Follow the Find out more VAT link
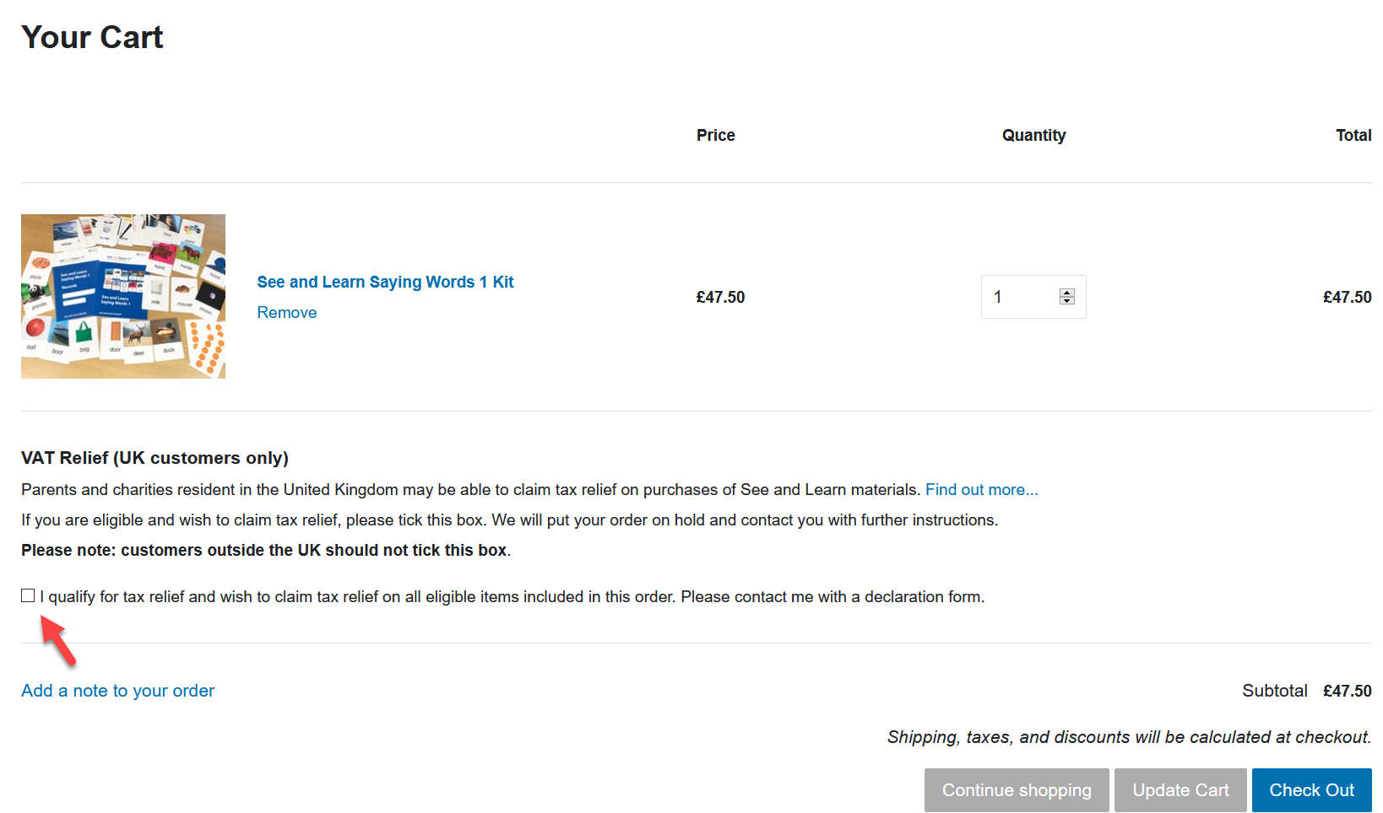Viewport: 1383px width, 813px height. pos(981,489)
